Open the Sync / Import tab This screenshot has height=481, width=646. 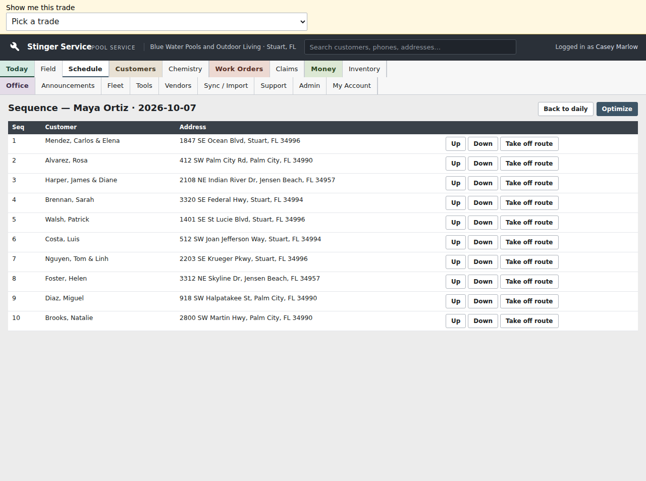click(x=226, y=86)
